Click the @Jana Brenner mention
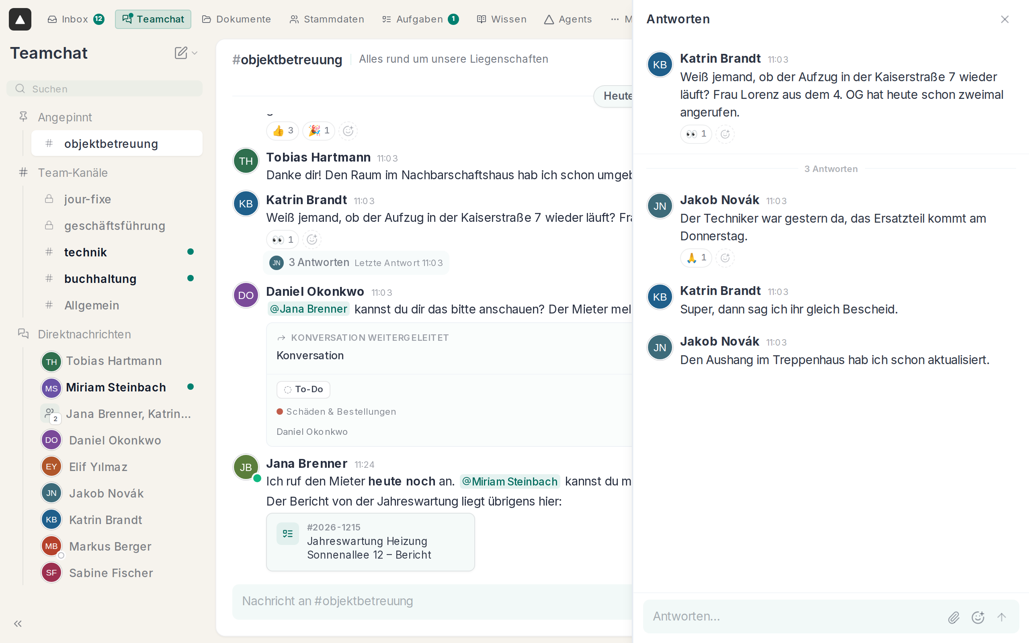 coord(308,309)
